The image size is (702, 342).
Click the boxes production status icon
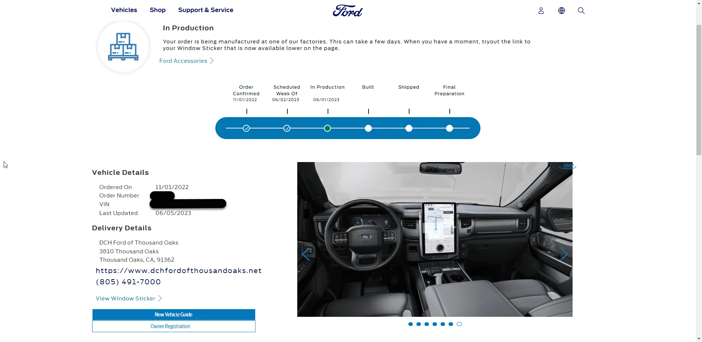point(123,47)
